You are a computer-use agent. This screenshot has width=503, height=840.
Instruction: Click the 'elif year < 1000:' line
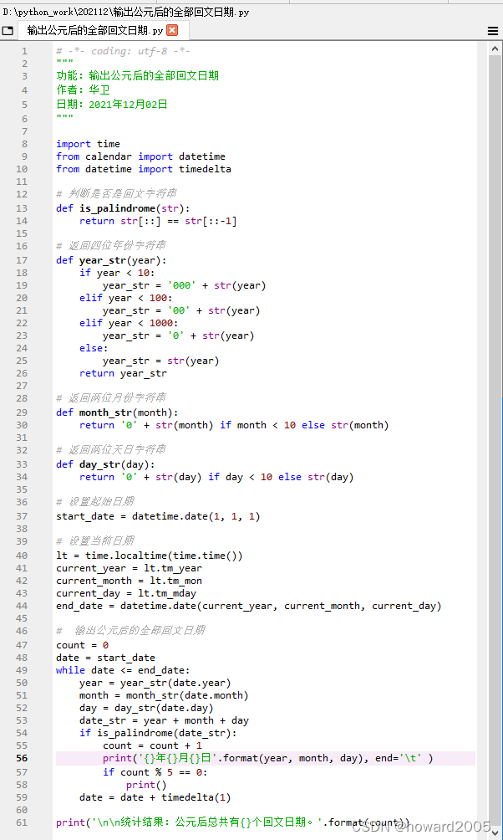tap(129, 323)
